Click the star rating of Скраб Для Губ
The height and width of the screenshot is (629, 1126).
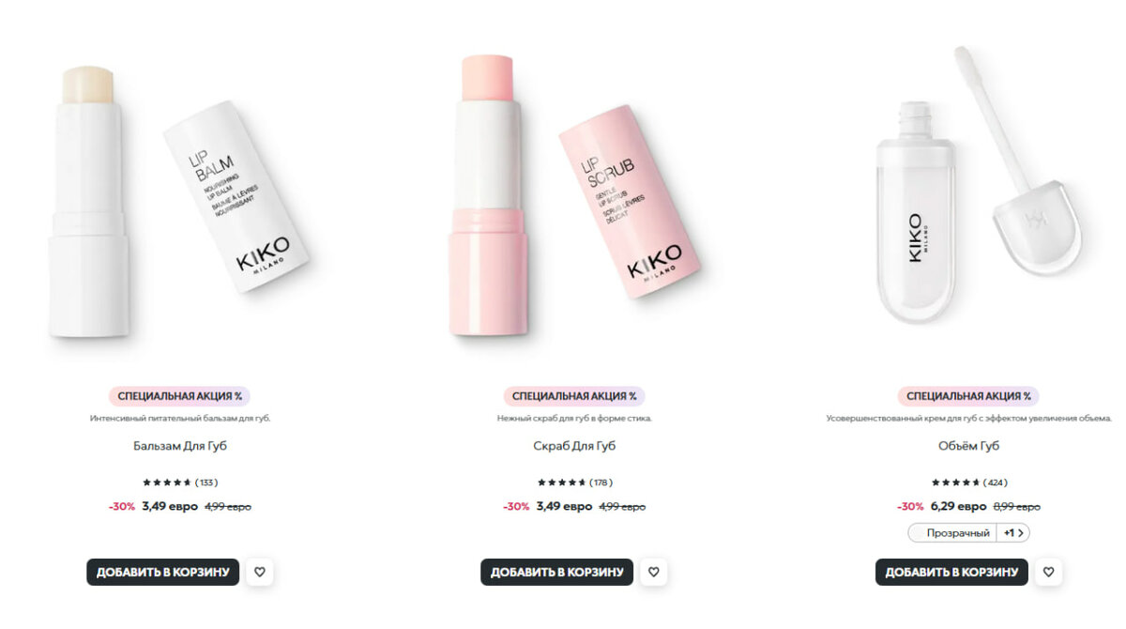click(562, 483)
